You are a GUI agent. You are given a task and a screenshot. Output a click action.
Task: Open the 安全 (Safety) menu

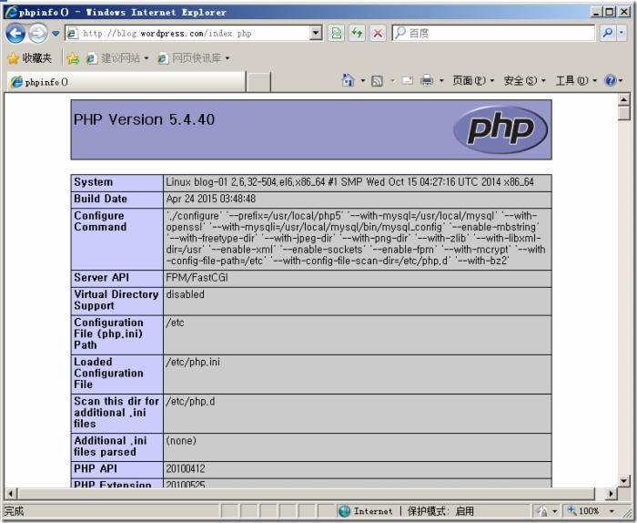coord(524,81)
